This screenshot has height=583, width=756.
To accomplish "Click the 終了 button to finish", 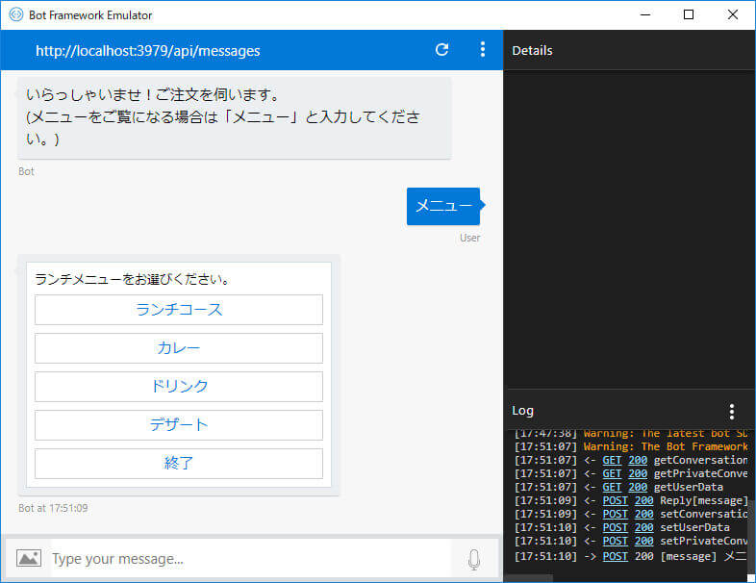I will (x=179, y=464).
